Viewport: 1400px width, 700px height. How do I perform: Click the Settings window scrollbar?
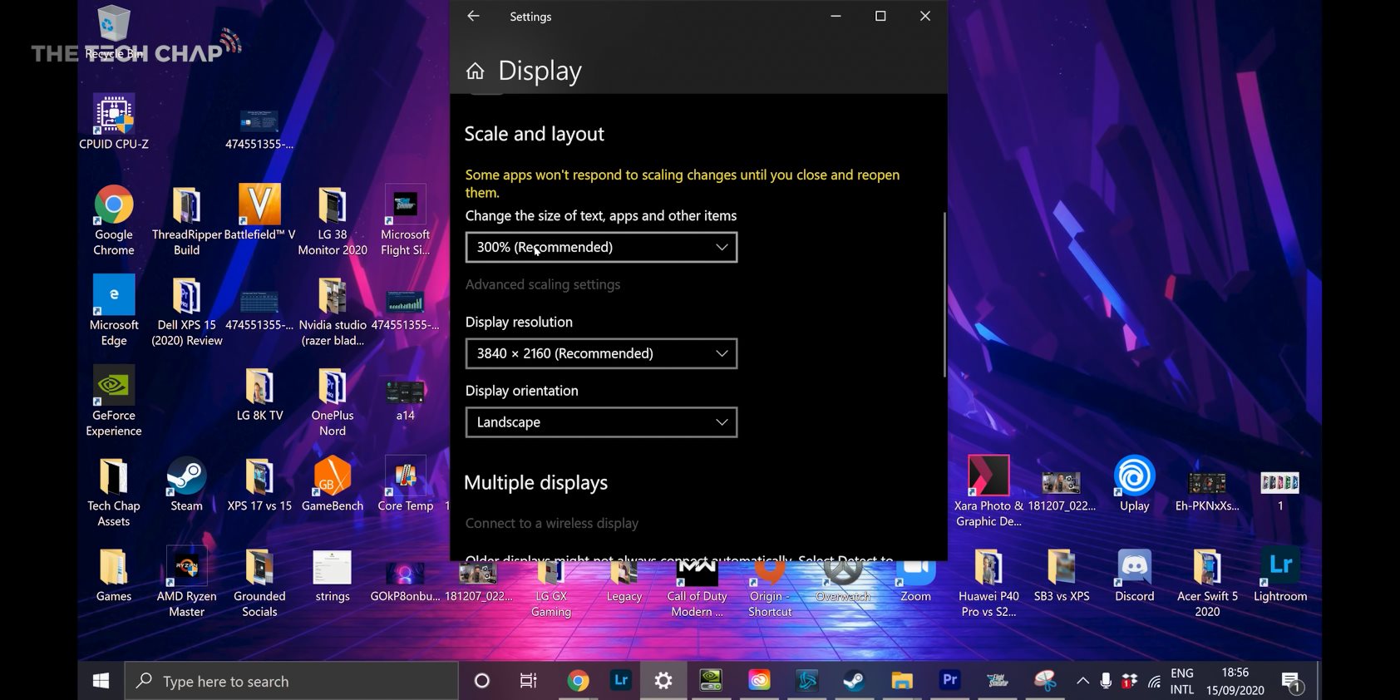(944, 295)
